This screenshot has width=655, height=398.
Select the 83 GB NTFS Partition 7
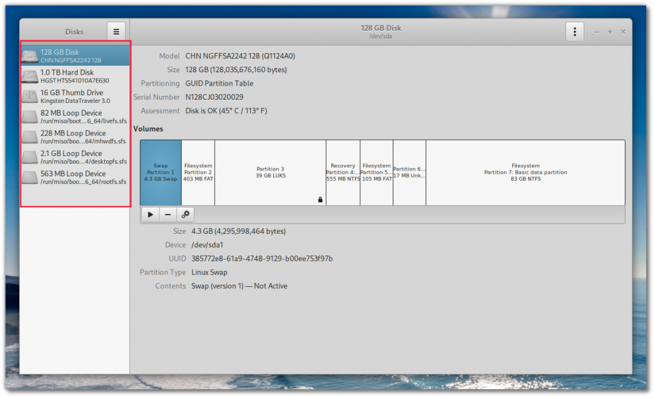click(x=525, y=172)
